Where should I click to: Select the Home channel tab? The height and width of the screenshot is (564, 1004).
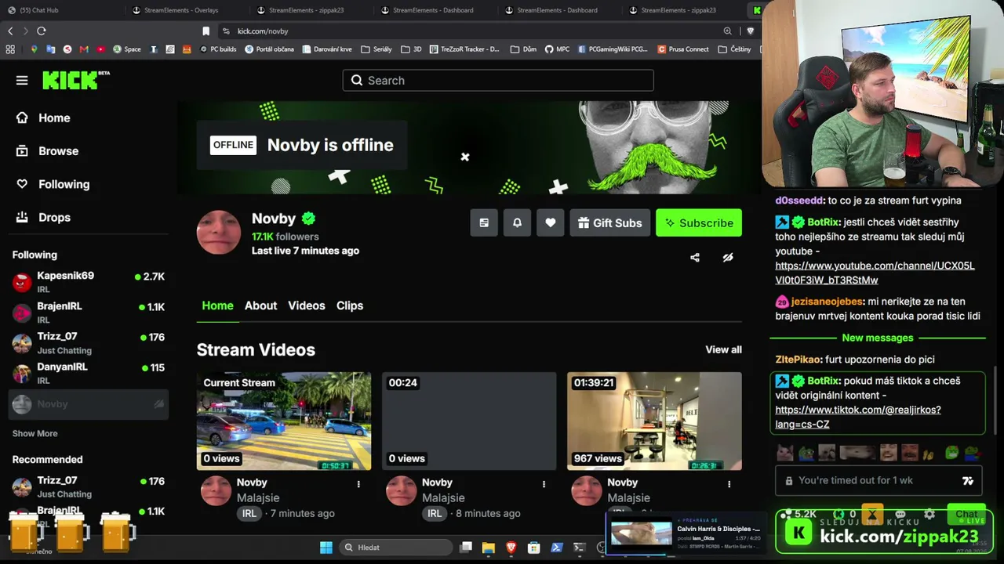[x=217, y=305]
